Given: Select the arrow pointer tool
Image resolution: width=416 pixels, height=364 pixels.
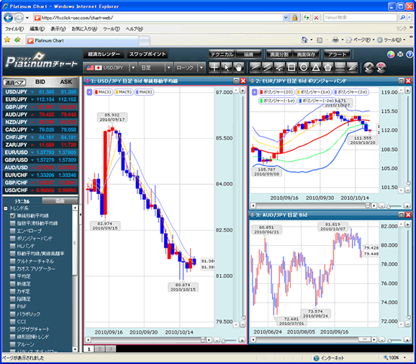Looking at the screenshot, I should [226, 68].
